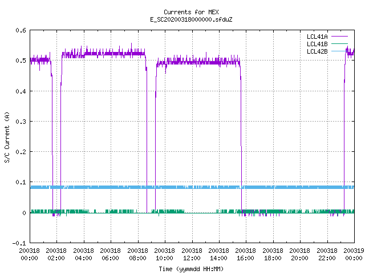Image resolution: width=365 pixels, height=274 pixels.
Task: Click the purple LCL41A legend line sample
Action: (339, 37)
